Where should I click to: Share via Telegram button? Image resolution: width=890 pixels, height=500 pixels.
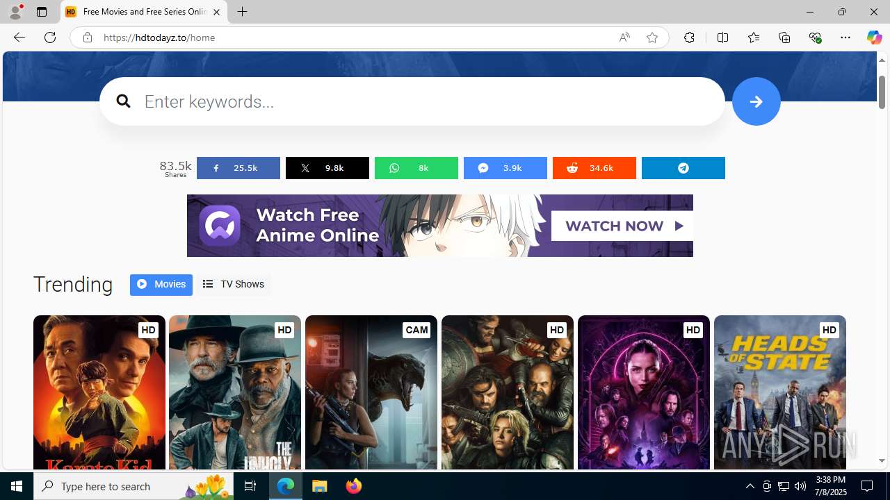click(683, 168)
